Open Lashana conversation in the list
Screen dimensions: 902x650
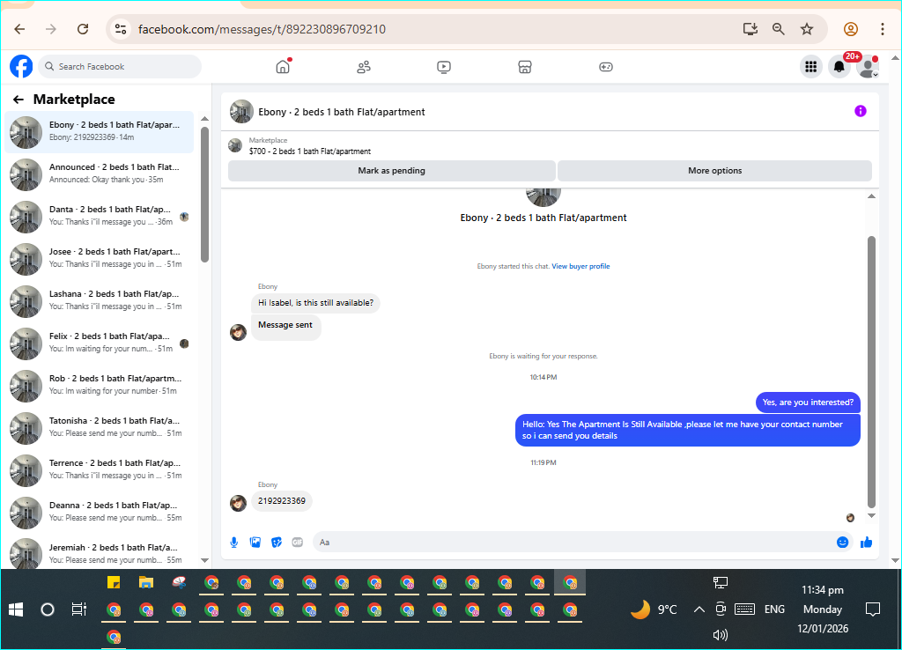tap(99, 301)
